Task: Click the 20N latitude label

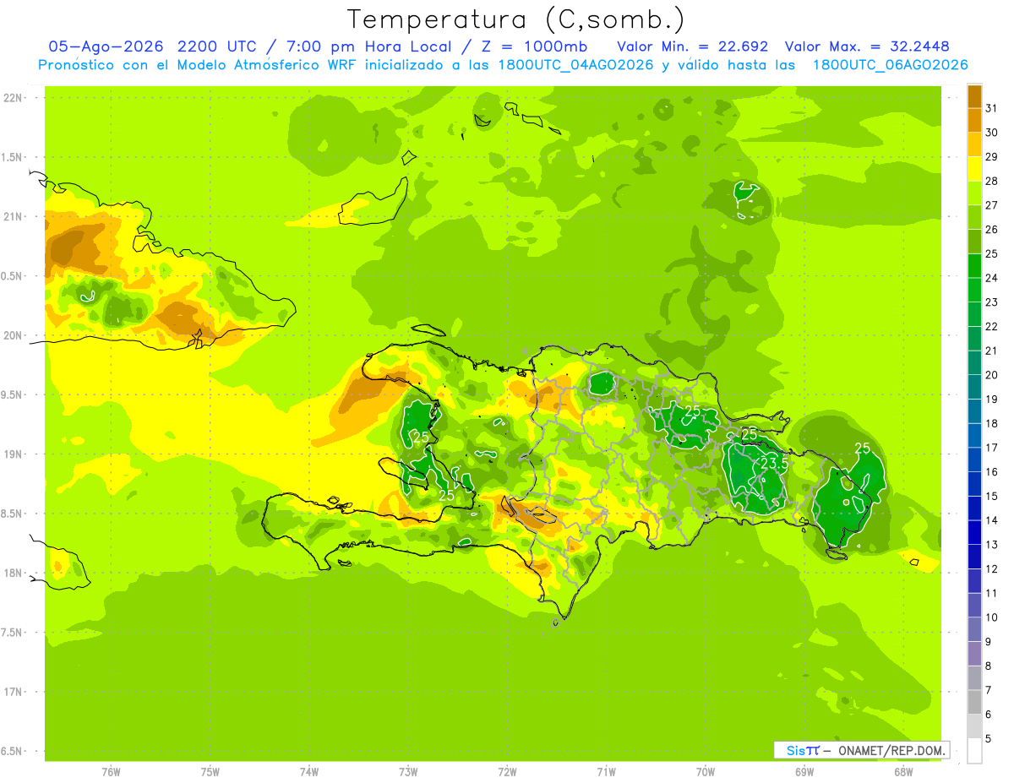Action: 12,335
